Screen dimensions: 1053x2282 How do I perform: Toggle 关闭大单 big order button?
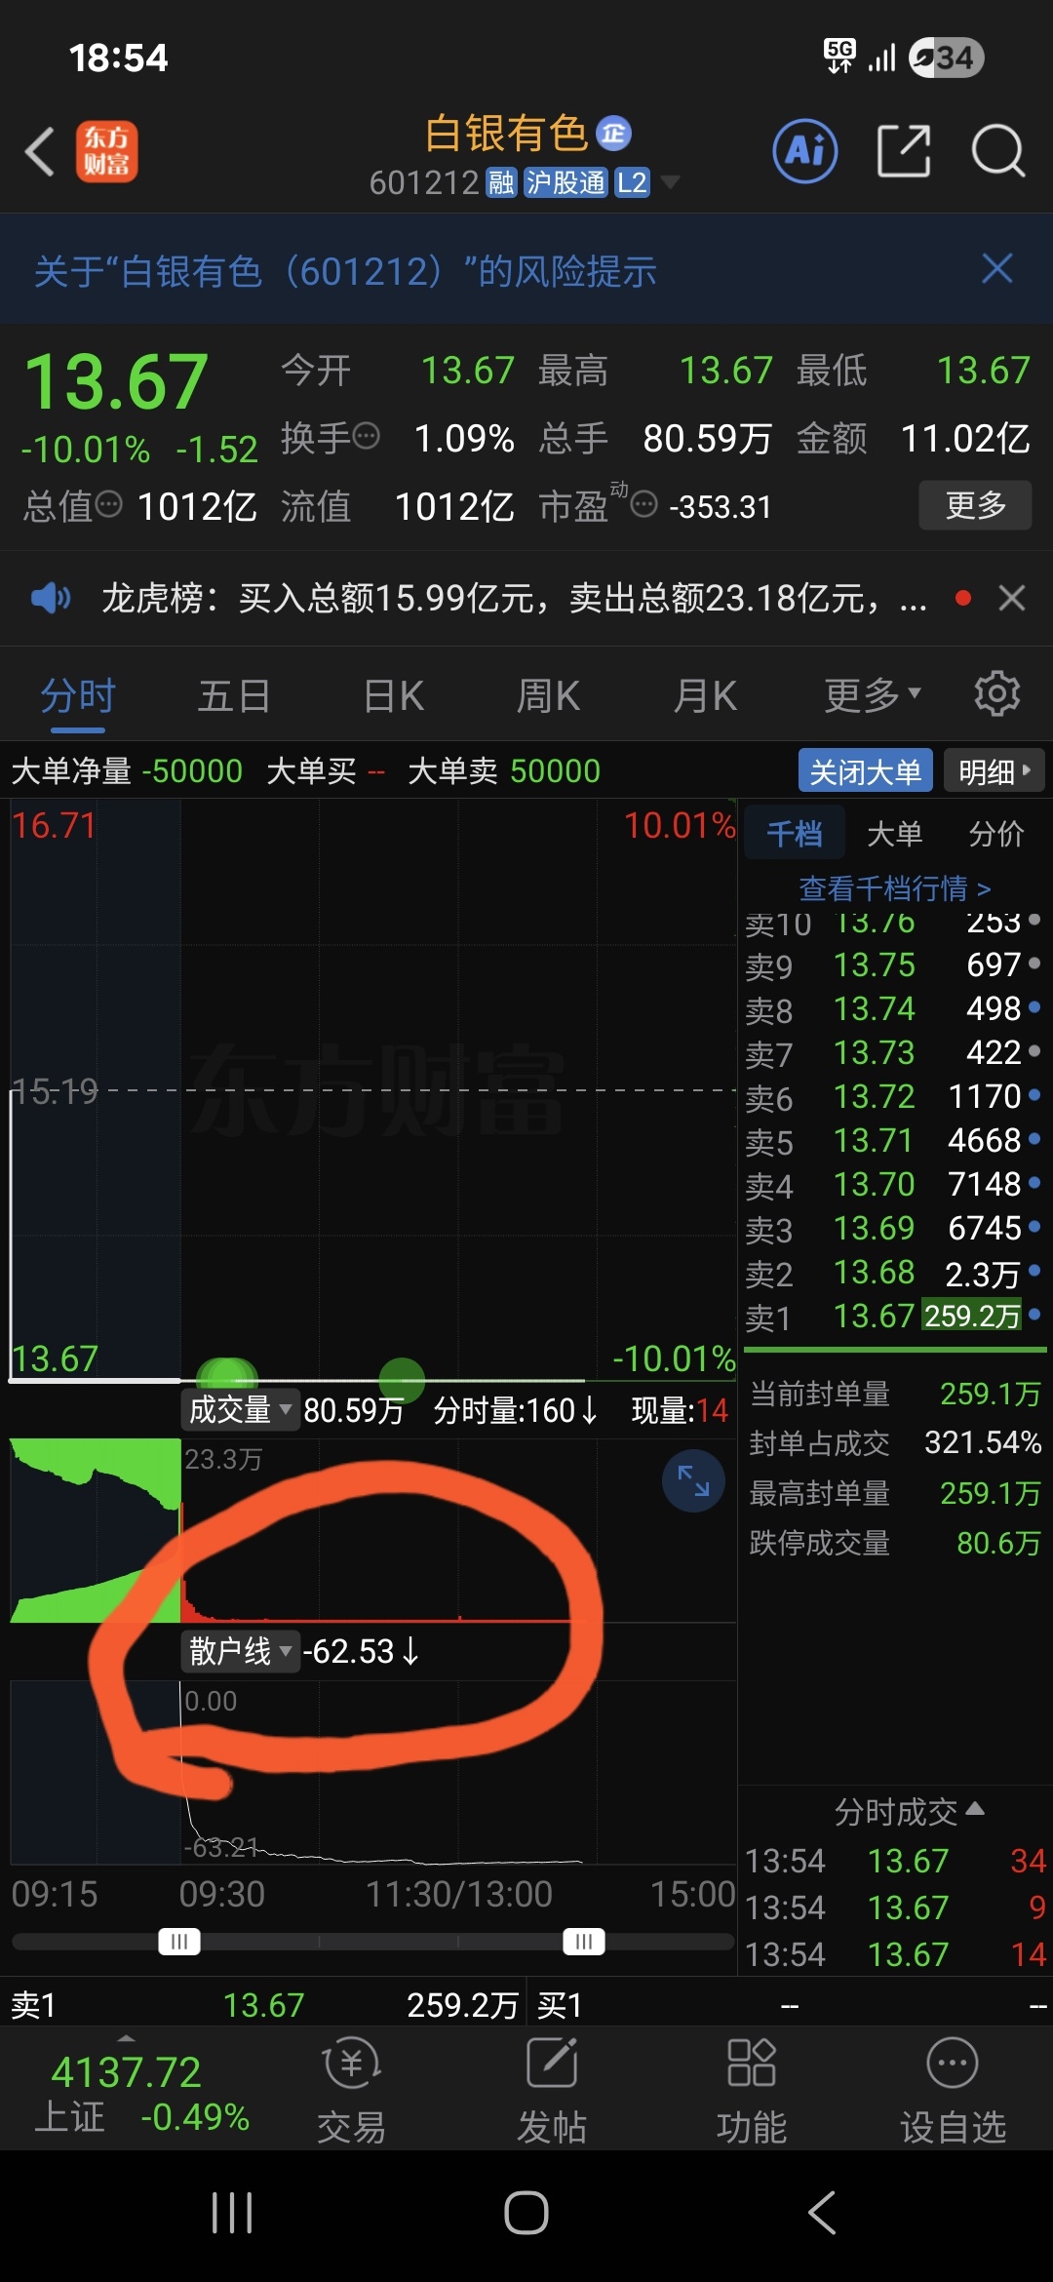coord(866,771)
